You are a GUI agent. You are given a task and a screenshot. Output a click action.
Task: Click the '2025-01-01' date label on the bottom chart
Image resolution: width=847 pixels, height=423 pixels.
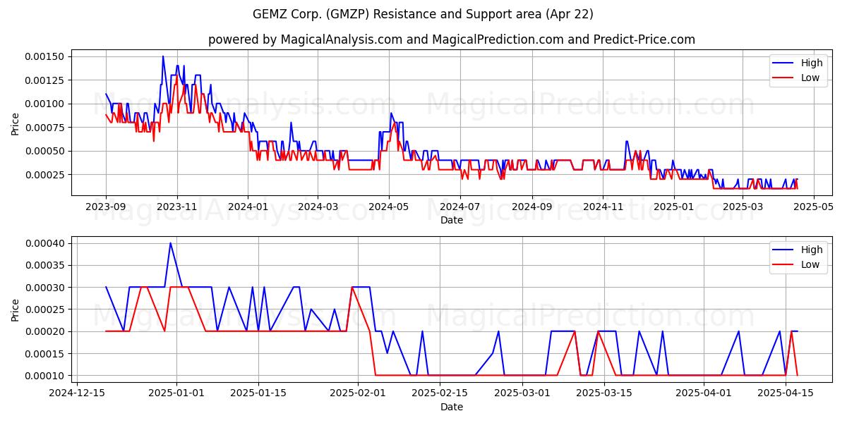click(176, 393)
